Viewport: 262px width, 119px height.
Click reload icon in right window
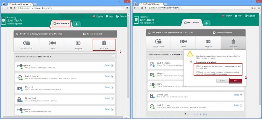coord(142,8)
